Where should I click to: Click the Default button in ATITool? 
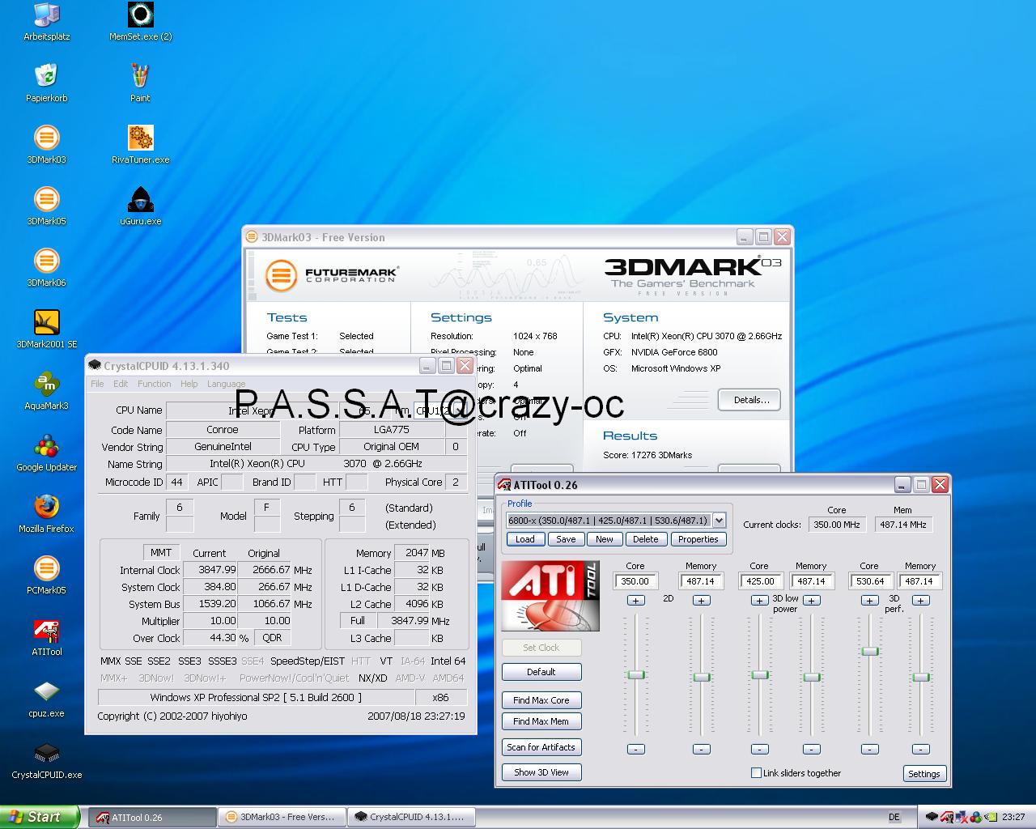click(541, 672)
